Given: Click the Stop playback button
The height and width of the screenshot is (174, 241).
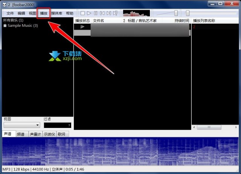Looking at the screenshot, I should tap(82, 13).
